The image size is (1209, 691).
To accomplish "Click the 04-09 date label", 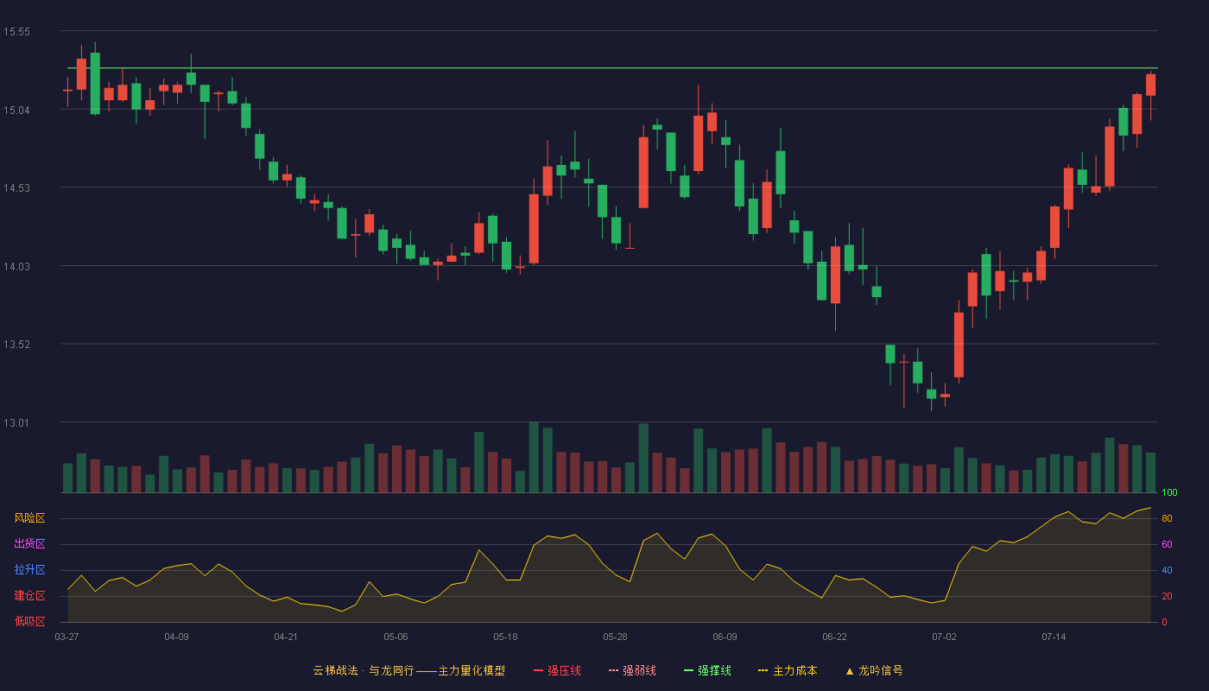I will click(x=176, y=637).
